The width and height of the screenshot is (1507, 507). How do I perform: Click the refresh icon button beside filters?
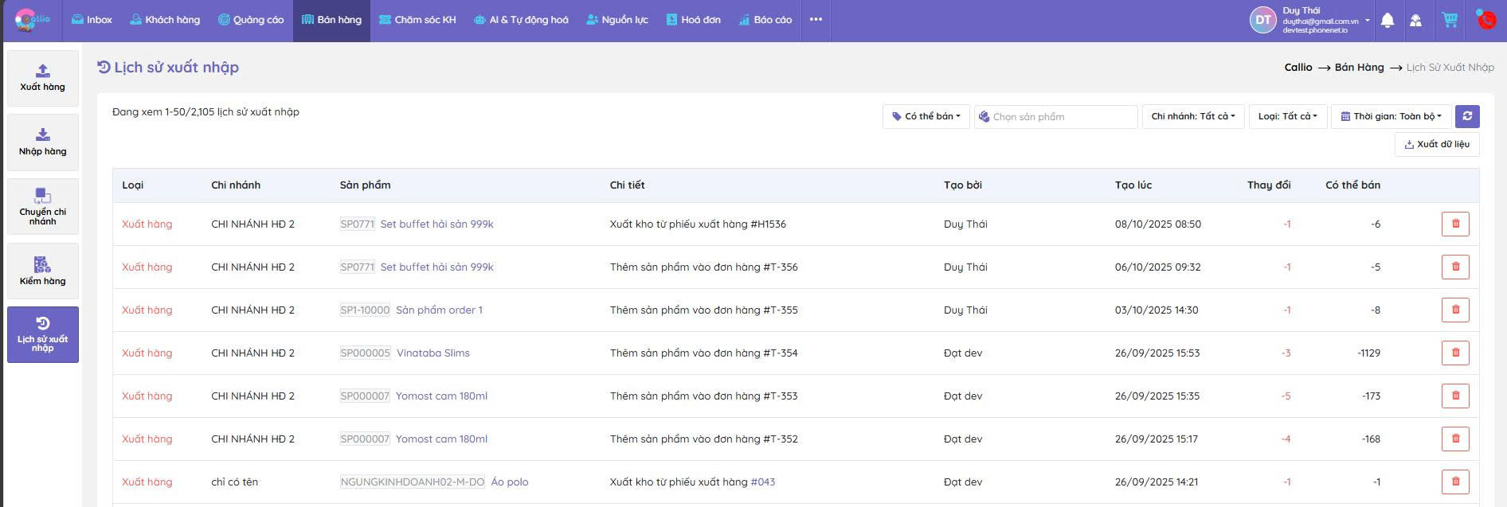coord(1467,116)
